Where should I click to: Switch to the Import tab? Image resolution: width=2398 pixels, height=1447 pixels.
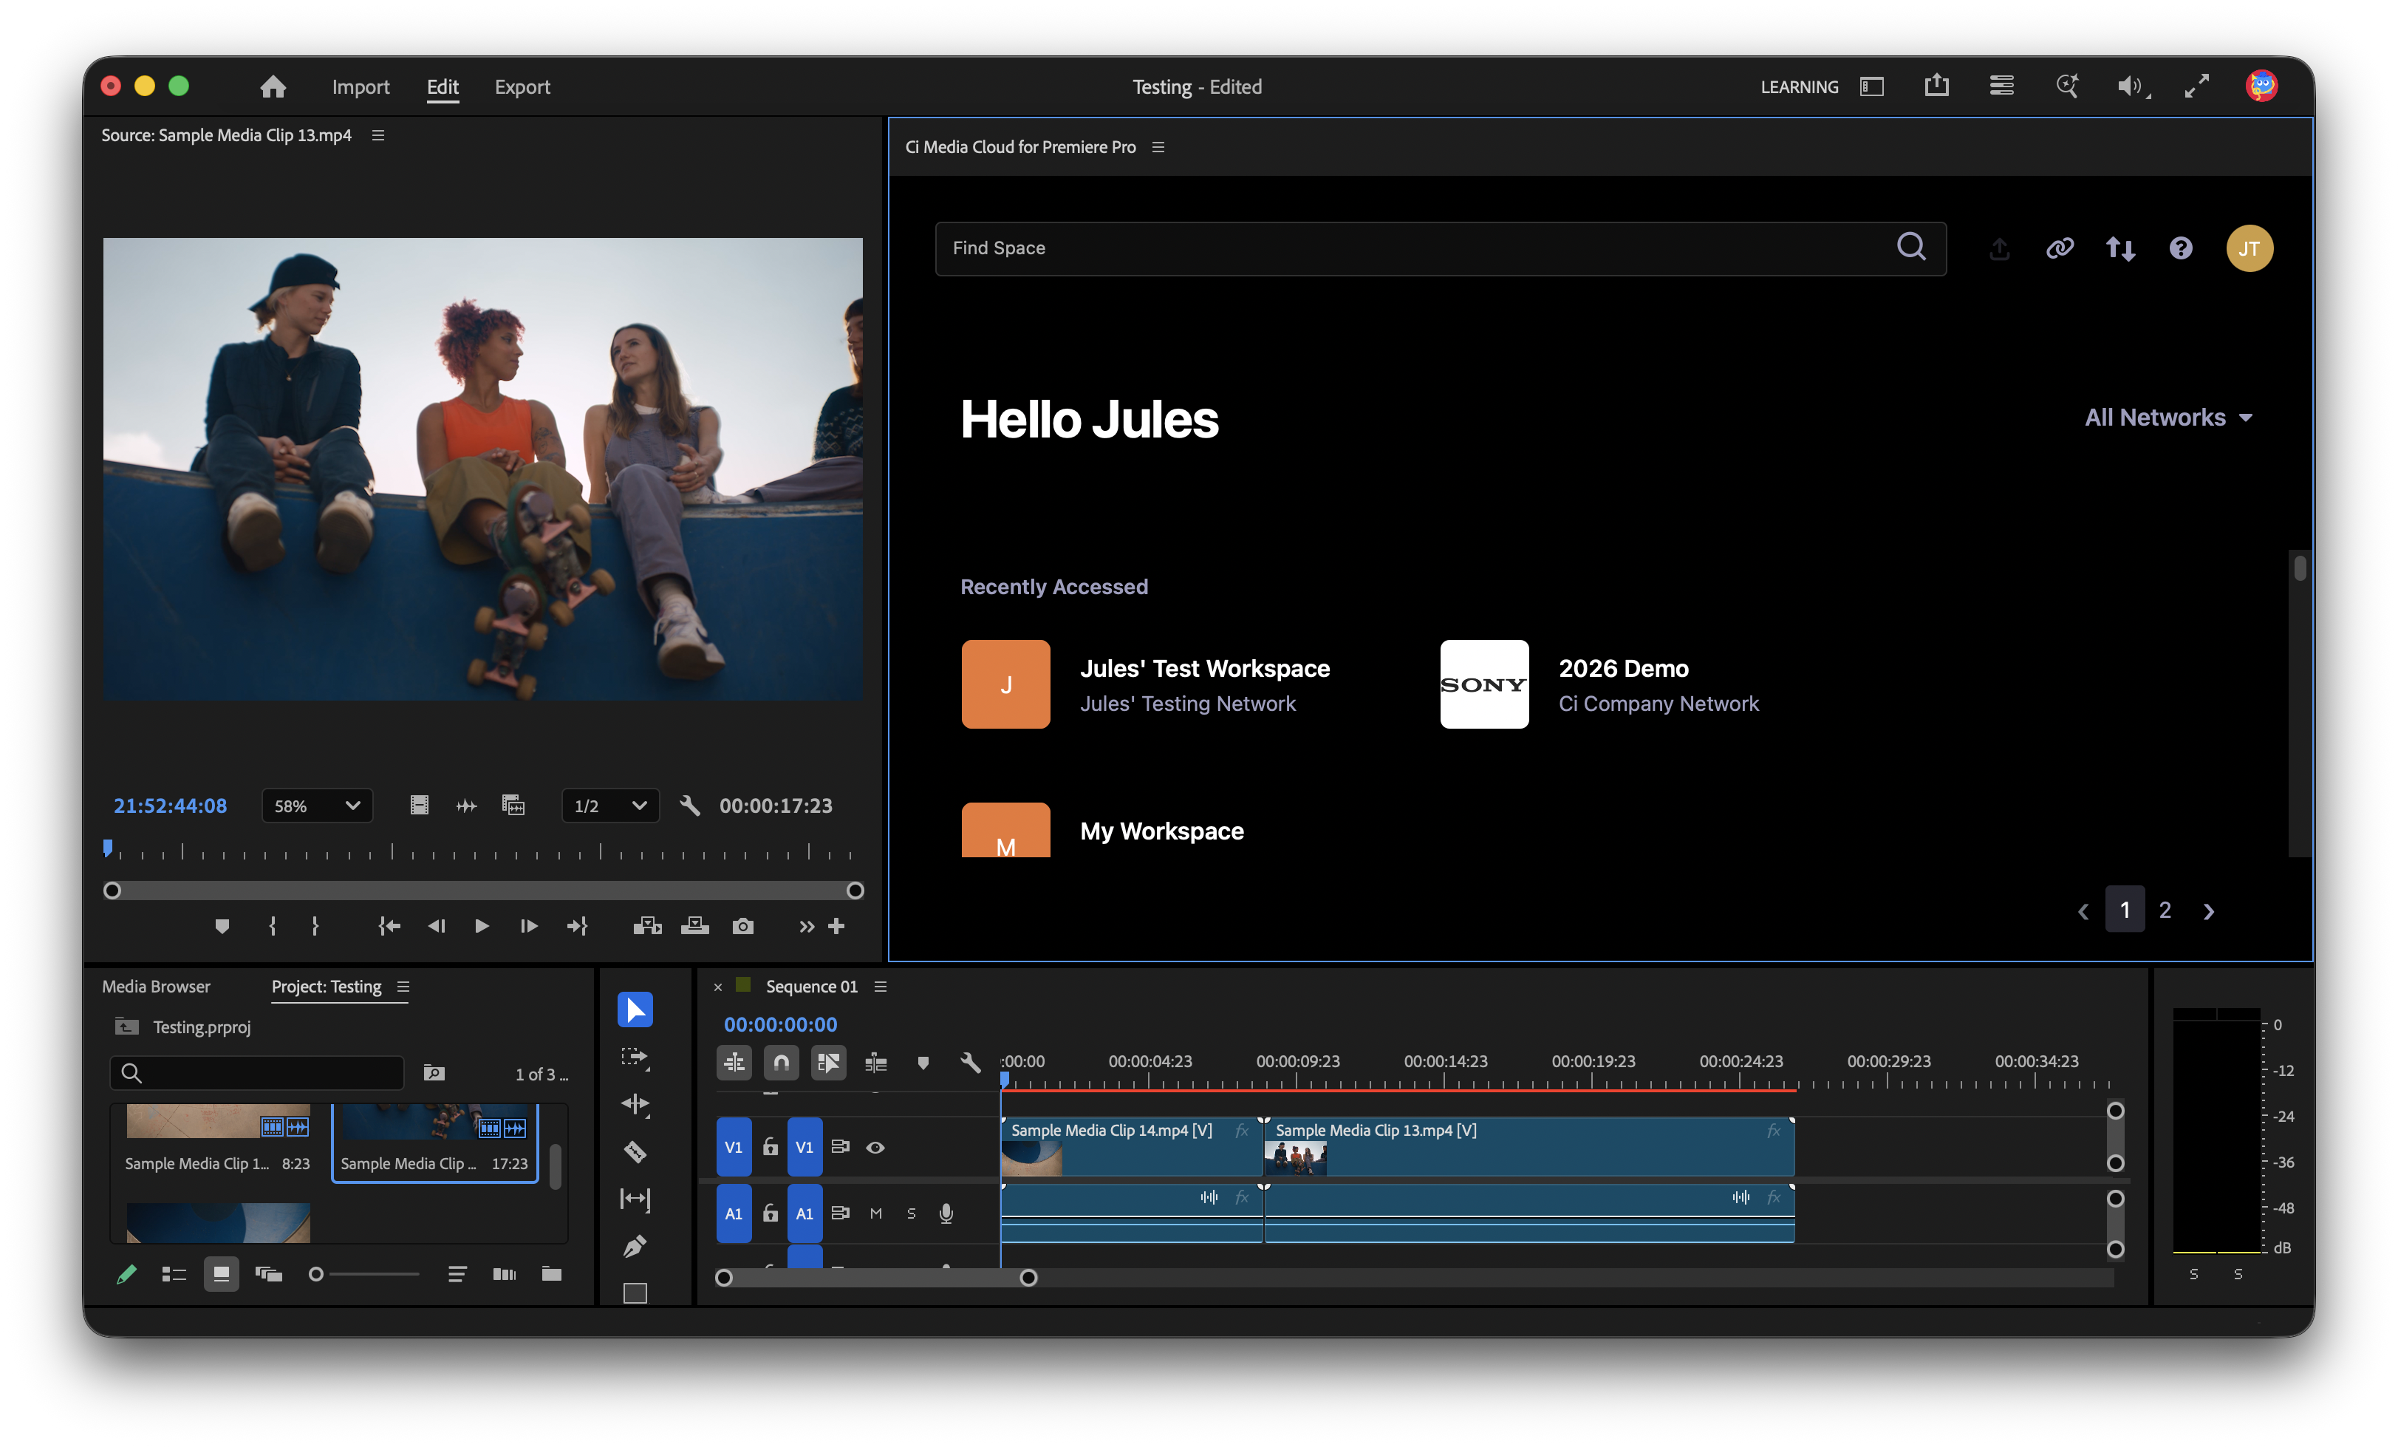click(360, 86)
